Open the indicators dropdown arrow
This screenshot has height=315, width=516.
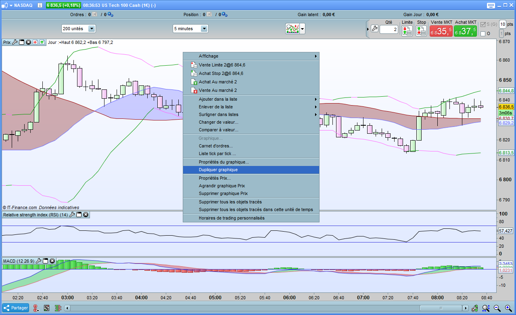(x=302, y=29)
